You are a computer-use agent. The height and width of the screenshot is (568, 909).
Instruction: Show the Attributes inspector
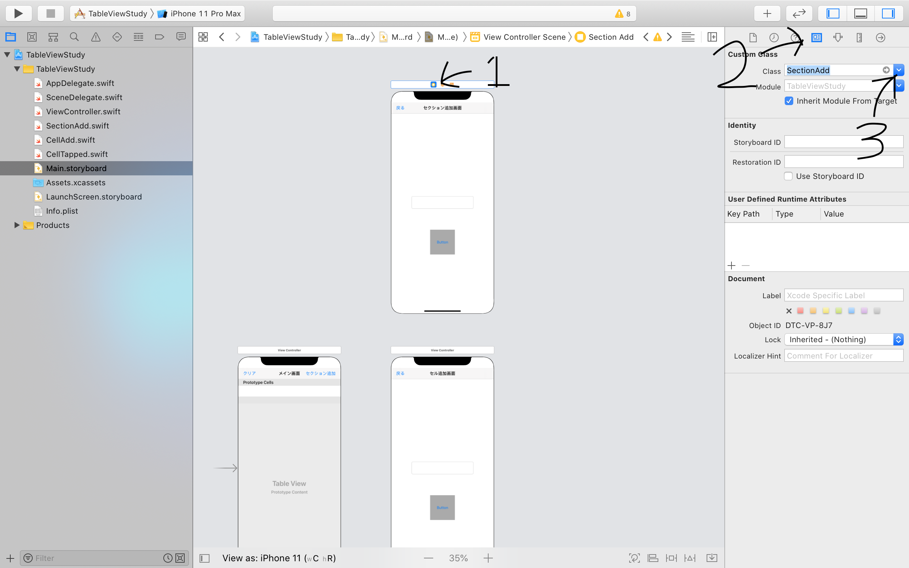coord(838,37)
